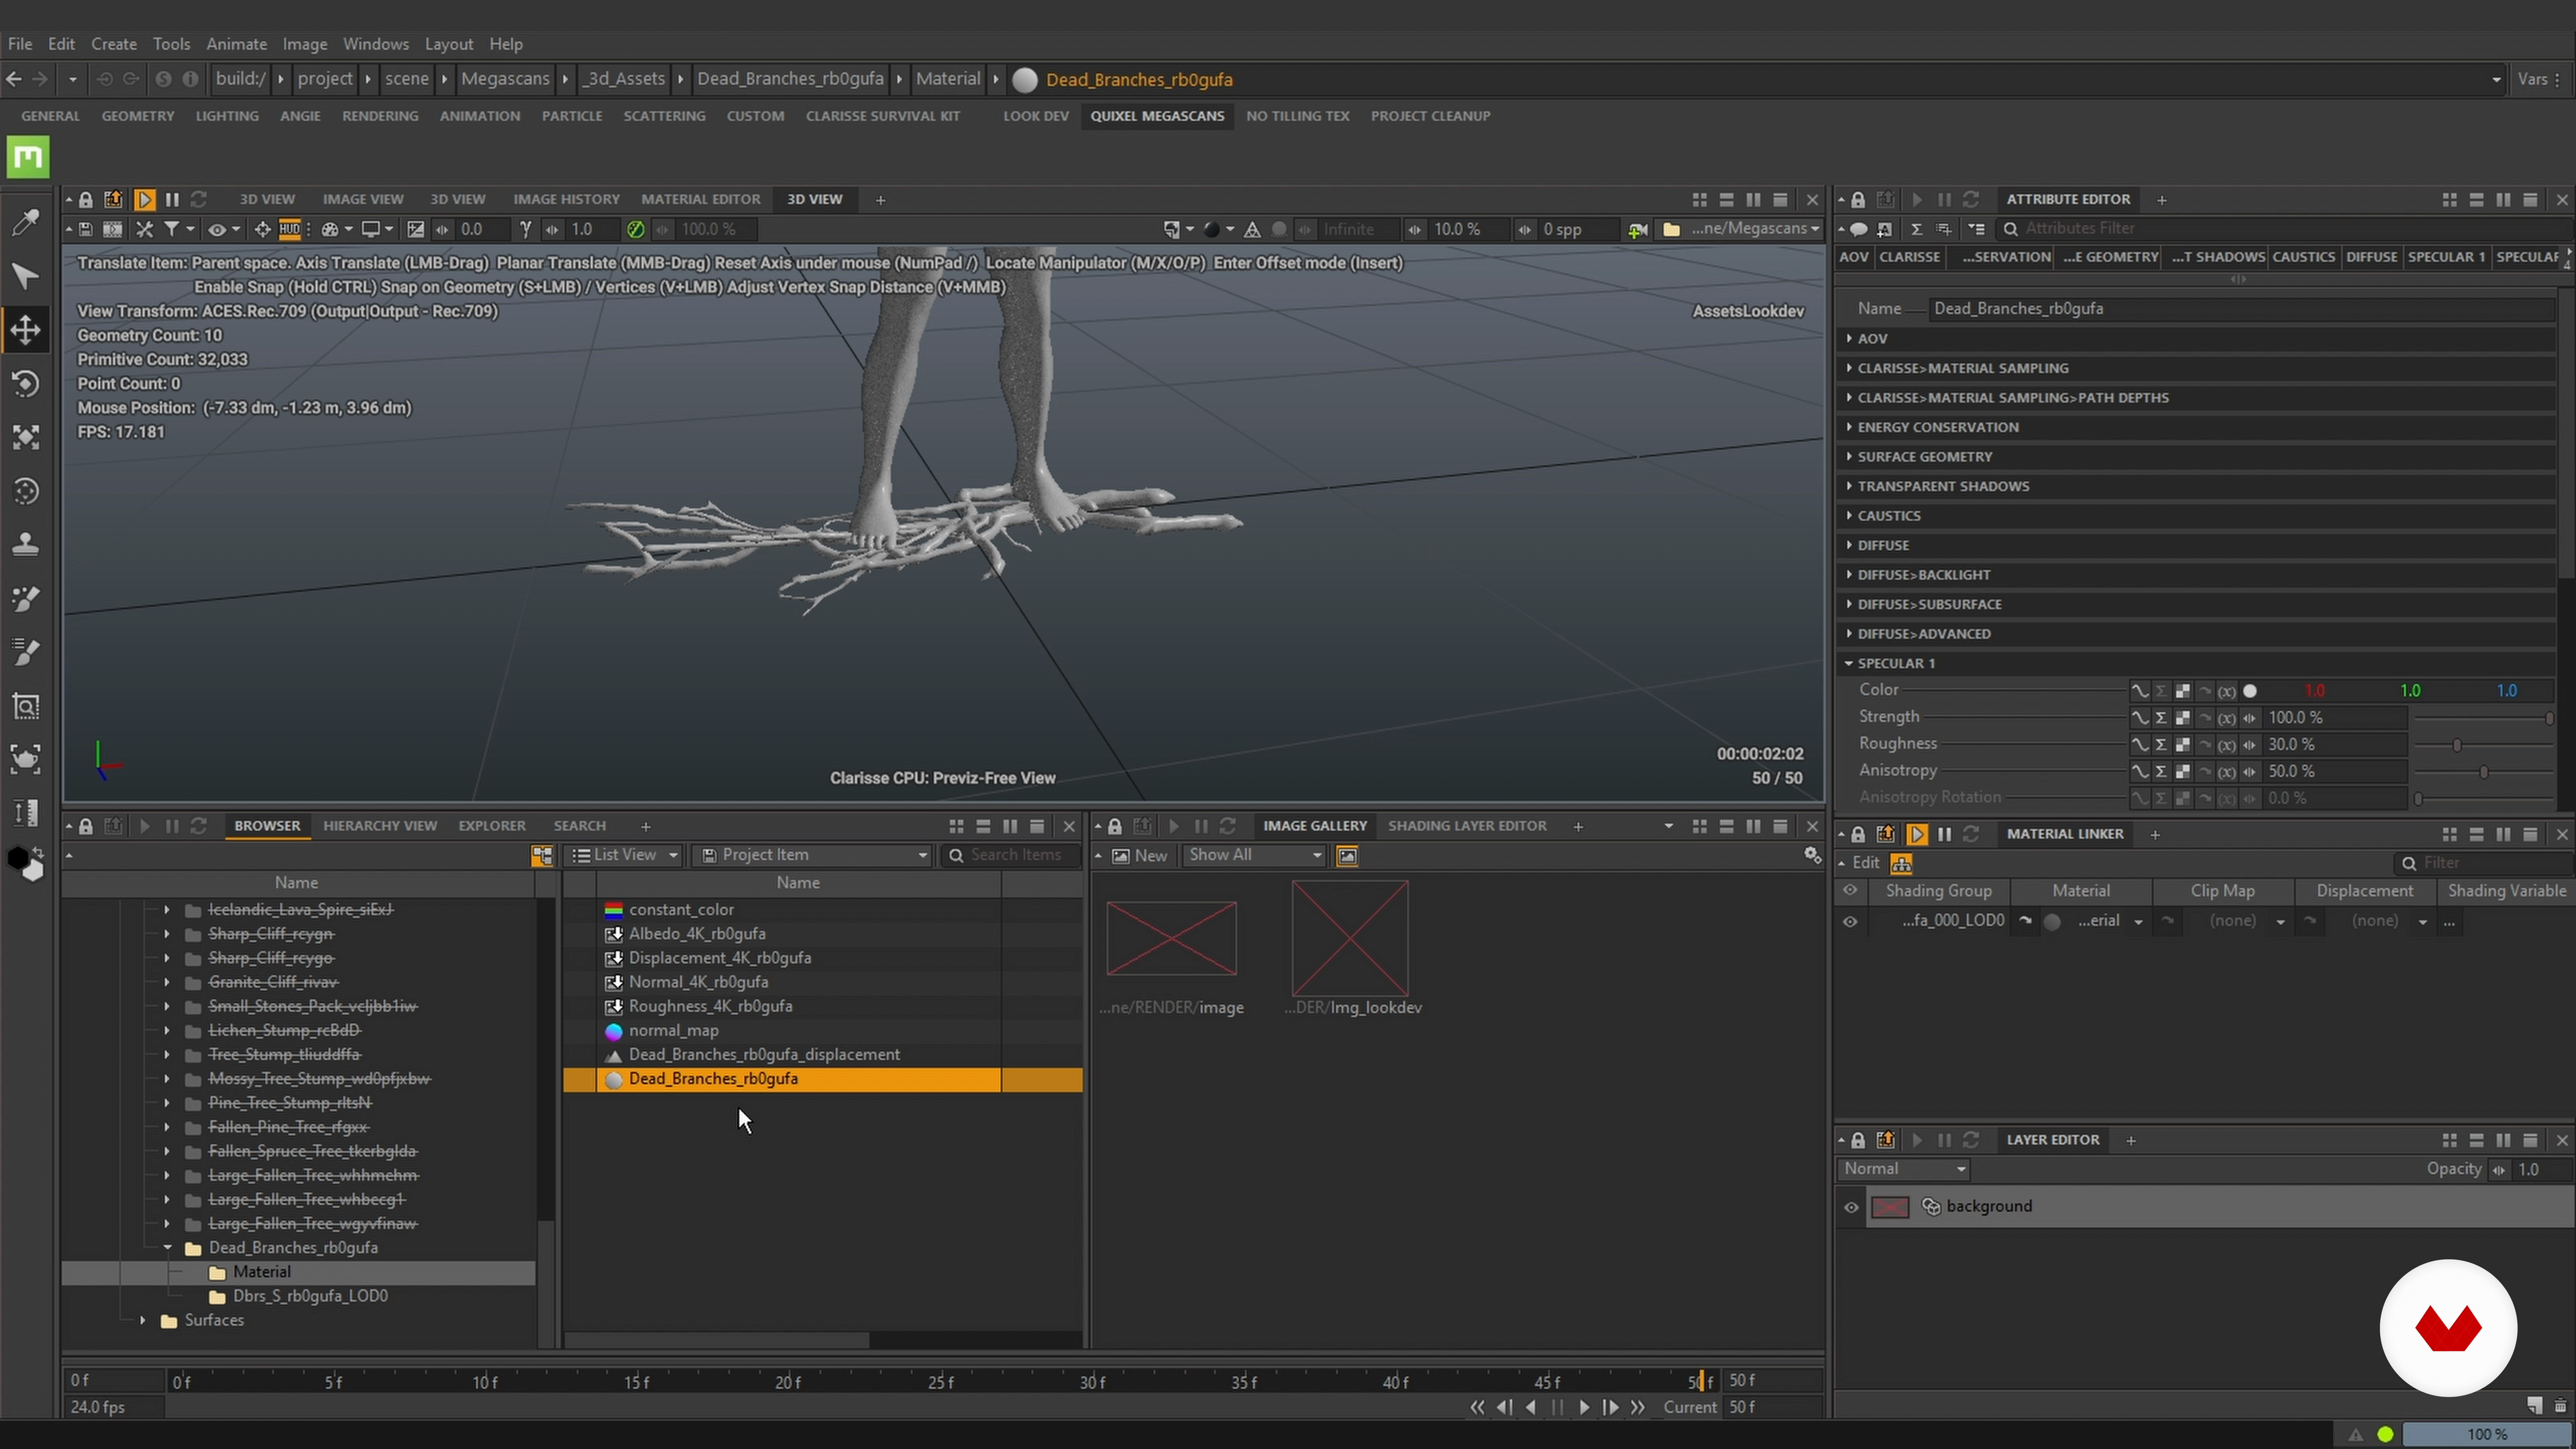Click the Sigma icon in Attribute Editor toolbar
Image resolution: width=2576 pixels, height=1449 pixels.
(x=1917, y=229)
